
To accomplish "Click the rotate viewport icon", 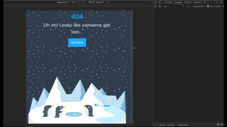I will (107, 2).
